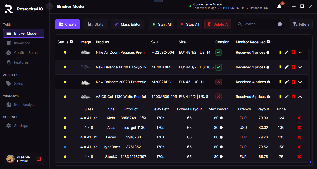The width and height of the screenshot is (317, 169).
Task: Expand the Nike Air Zoom Pegasus row
Action: (300, 53)
